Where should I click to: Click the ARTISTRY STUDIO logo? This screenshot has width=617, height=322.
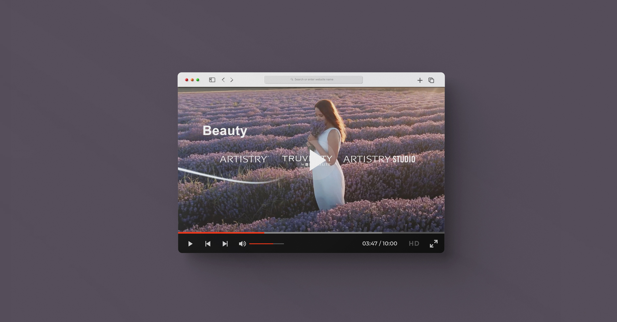(x=379, y=159)
